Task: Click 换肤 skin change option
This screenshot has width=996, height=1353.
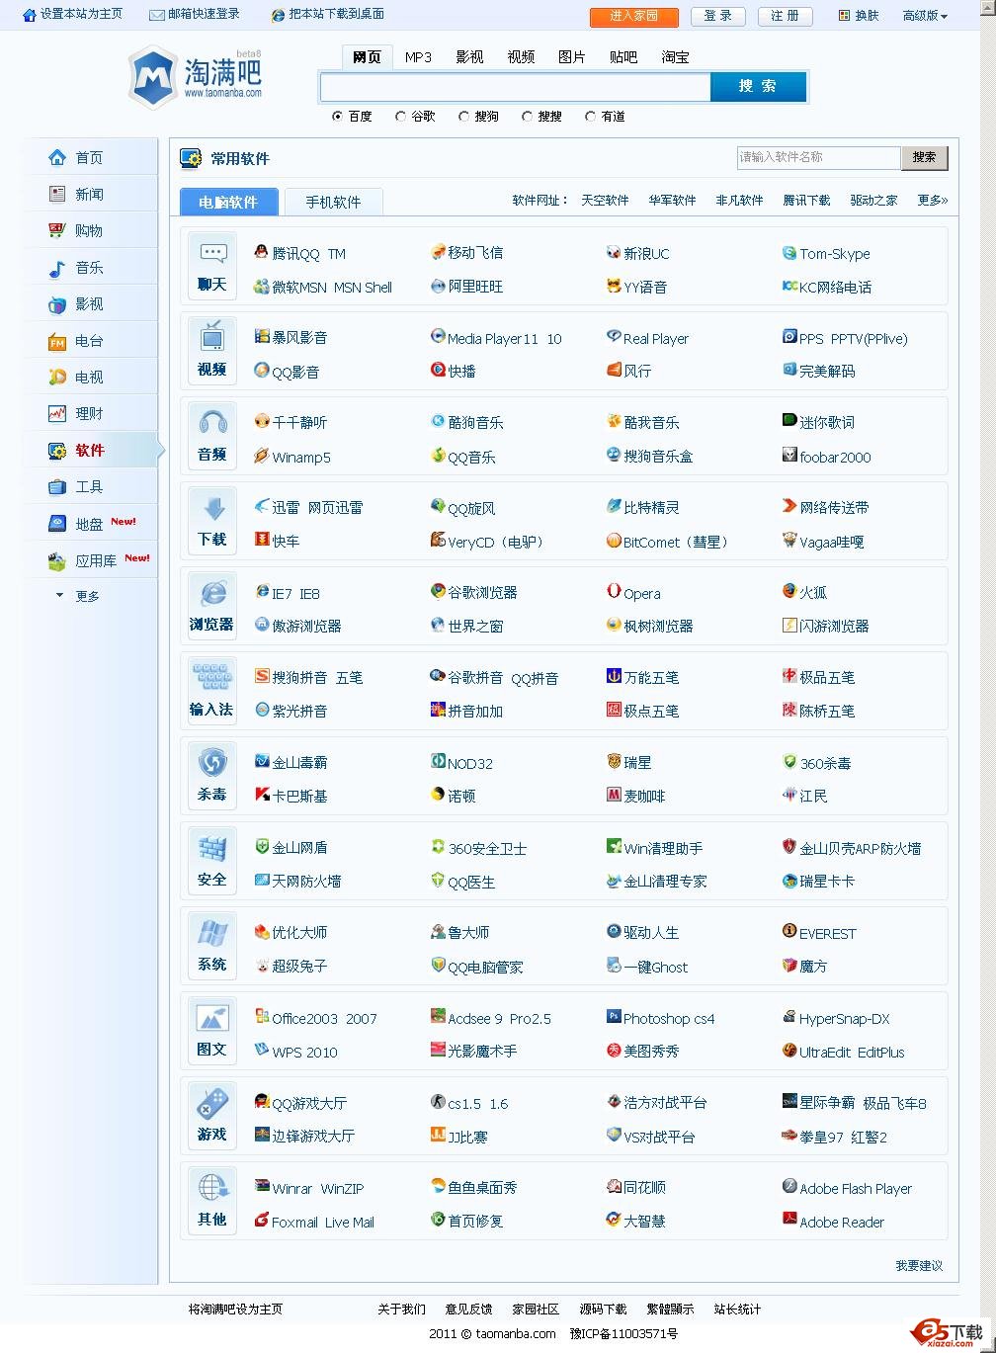Action: [x=859, y=16]
